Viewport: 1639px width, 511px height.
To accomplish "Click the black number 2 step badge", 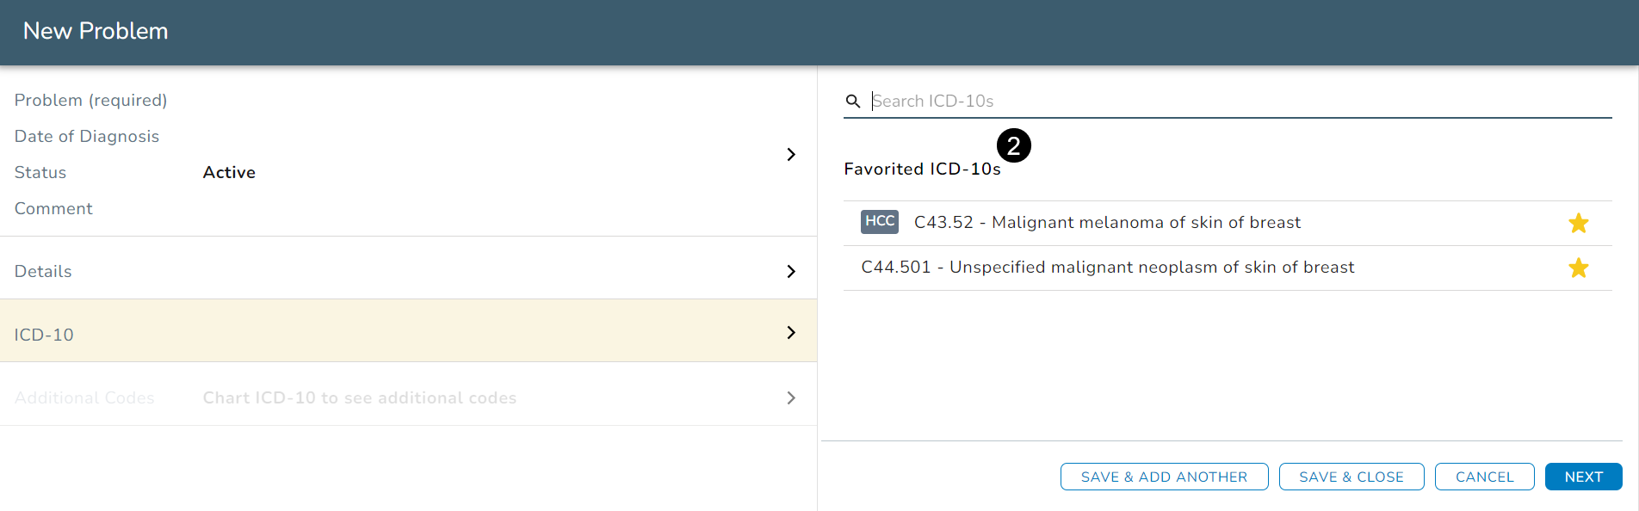I will (1013, 145).
